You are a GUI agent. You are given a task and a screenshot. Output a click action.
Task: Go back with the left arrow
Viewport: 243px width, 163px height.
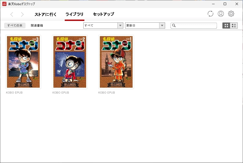pyautogui.click(x=12, y=14)
